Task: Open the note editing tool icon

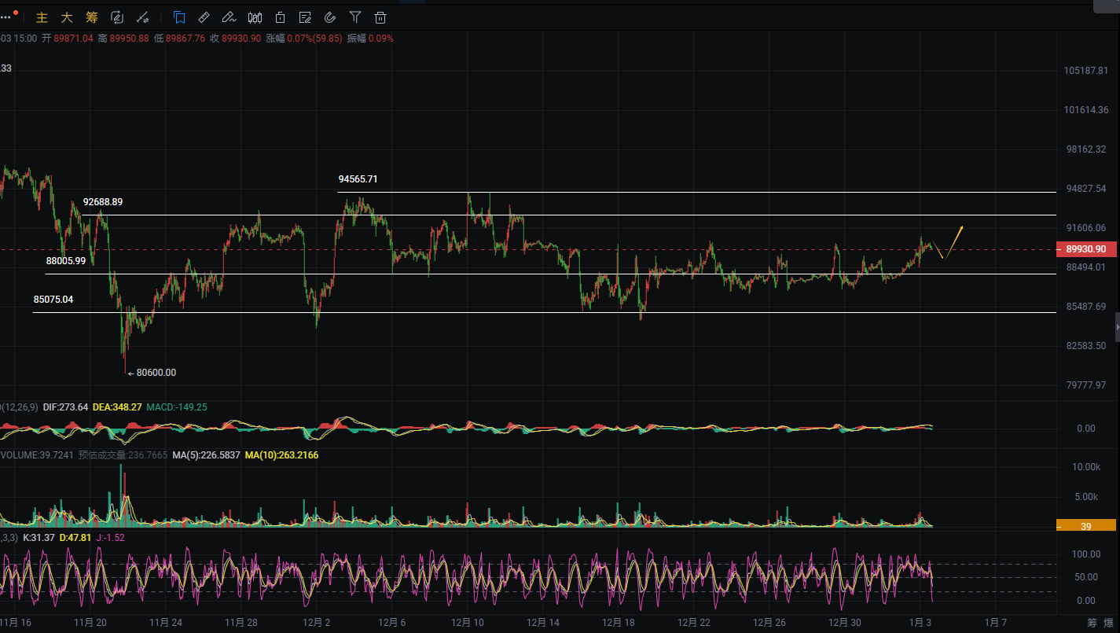Action: [x=305, y=17]
